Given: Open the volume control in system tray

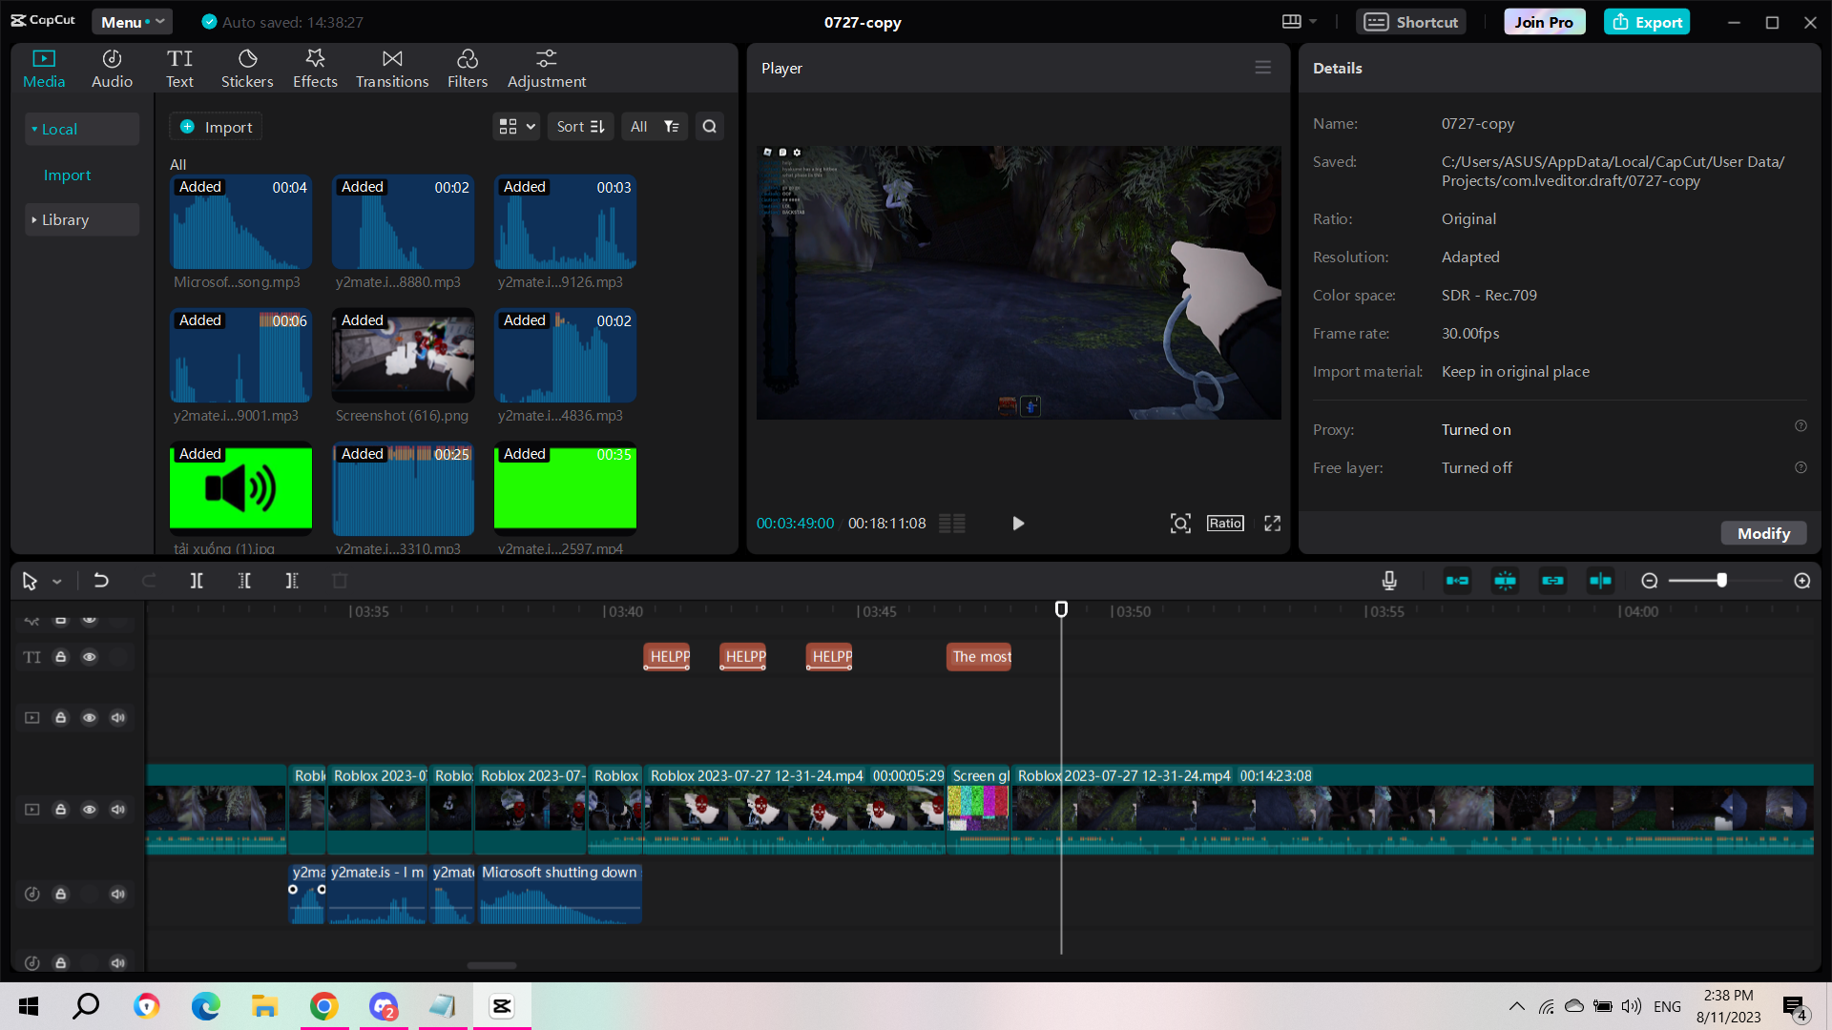Looking at the screenshot, I should 1632,1006.
